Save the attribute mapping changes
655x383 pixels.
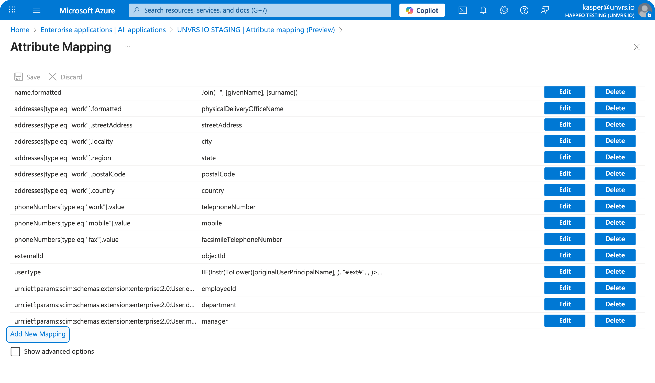[27, 77]
